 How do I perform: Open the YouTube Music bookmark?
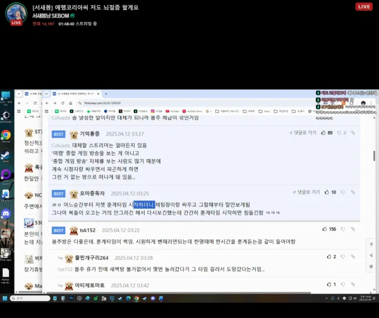[x=192, y=111]
